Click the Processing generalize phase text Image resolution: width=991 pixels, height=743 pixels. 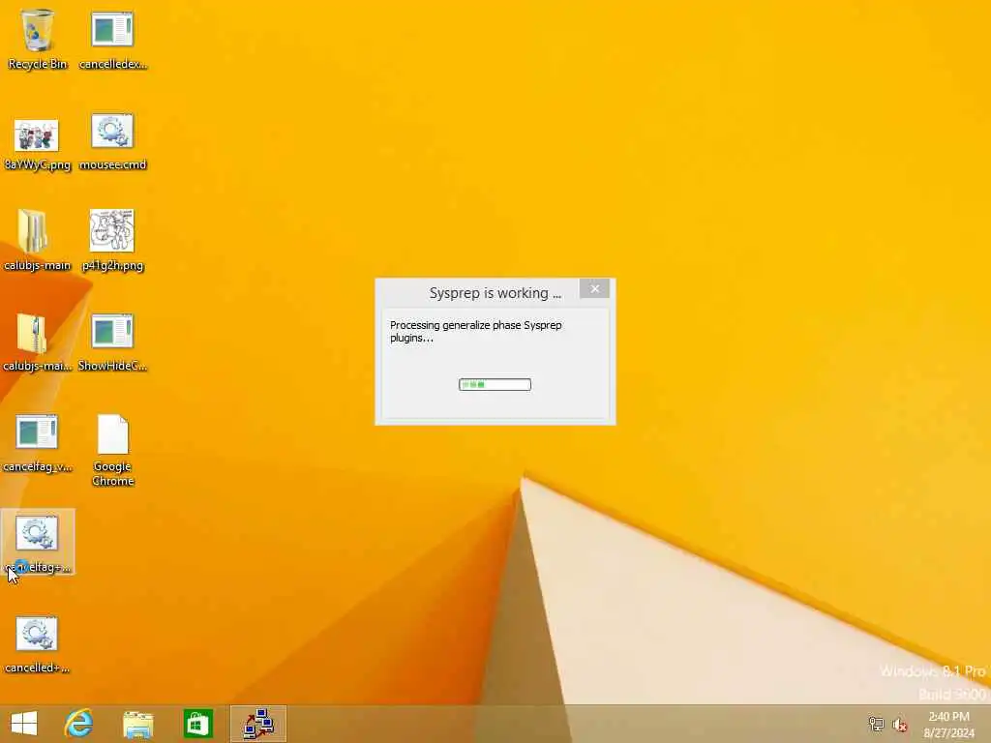pyautogui.click(x=476, y=331)
